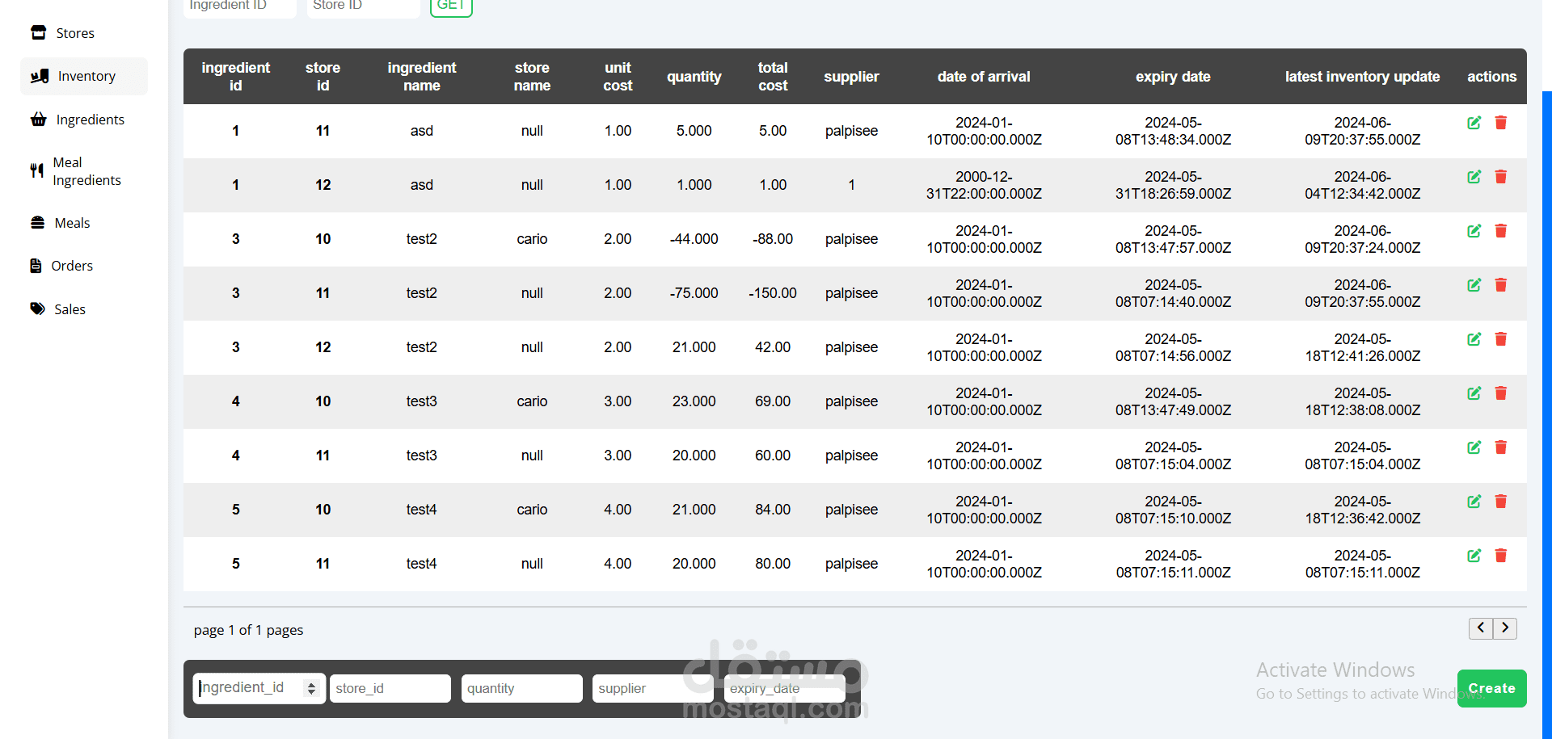Click arrival date 2000-12-31T22:00:00.000Z
Screen dimensions: 1552x739
[984, 185]
